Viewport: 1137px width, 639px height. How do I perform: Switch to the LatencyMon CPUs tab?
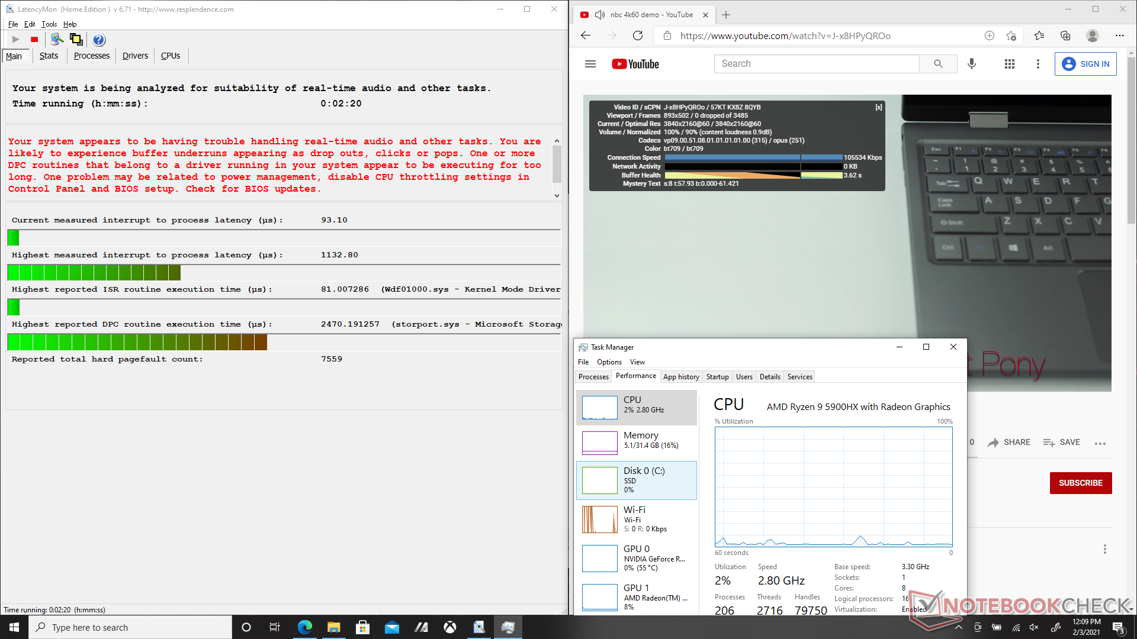(x=171, y=56)
